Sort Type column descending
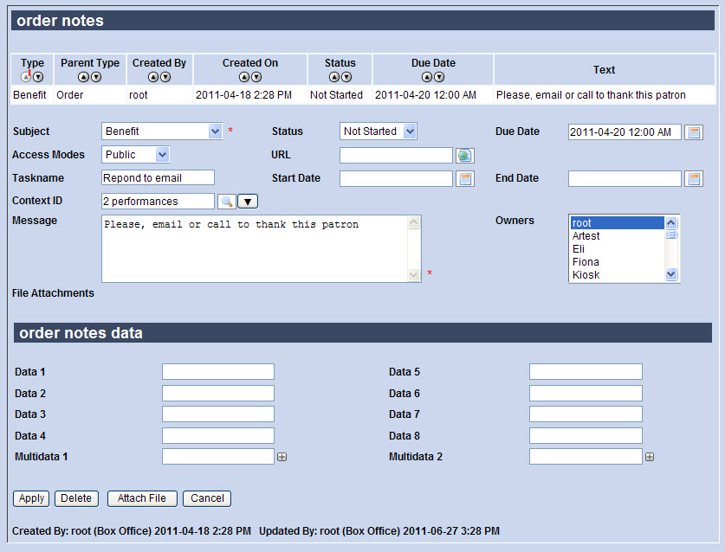The height and width of the screenshot is (552, 725). point(38,77)
